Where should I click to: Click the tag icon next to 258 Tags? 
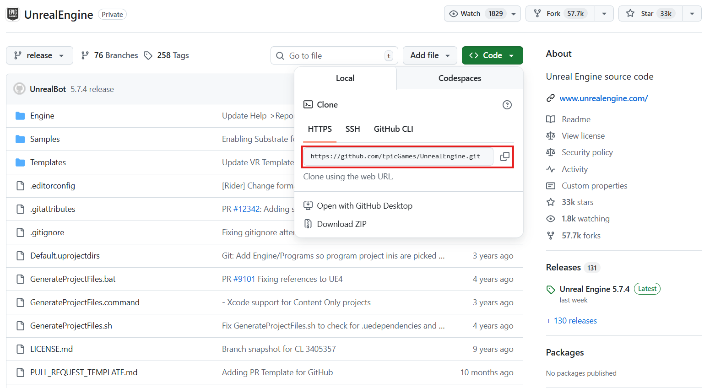[148, 55]
